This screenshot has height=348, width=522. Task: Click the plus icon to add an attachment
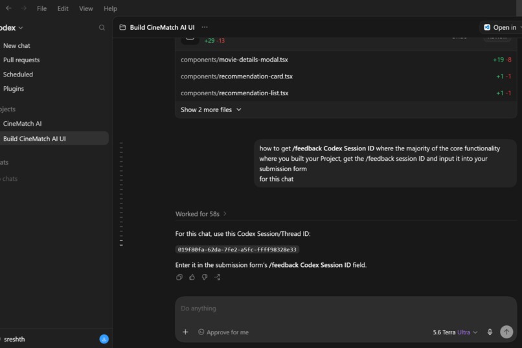point(185,332)
